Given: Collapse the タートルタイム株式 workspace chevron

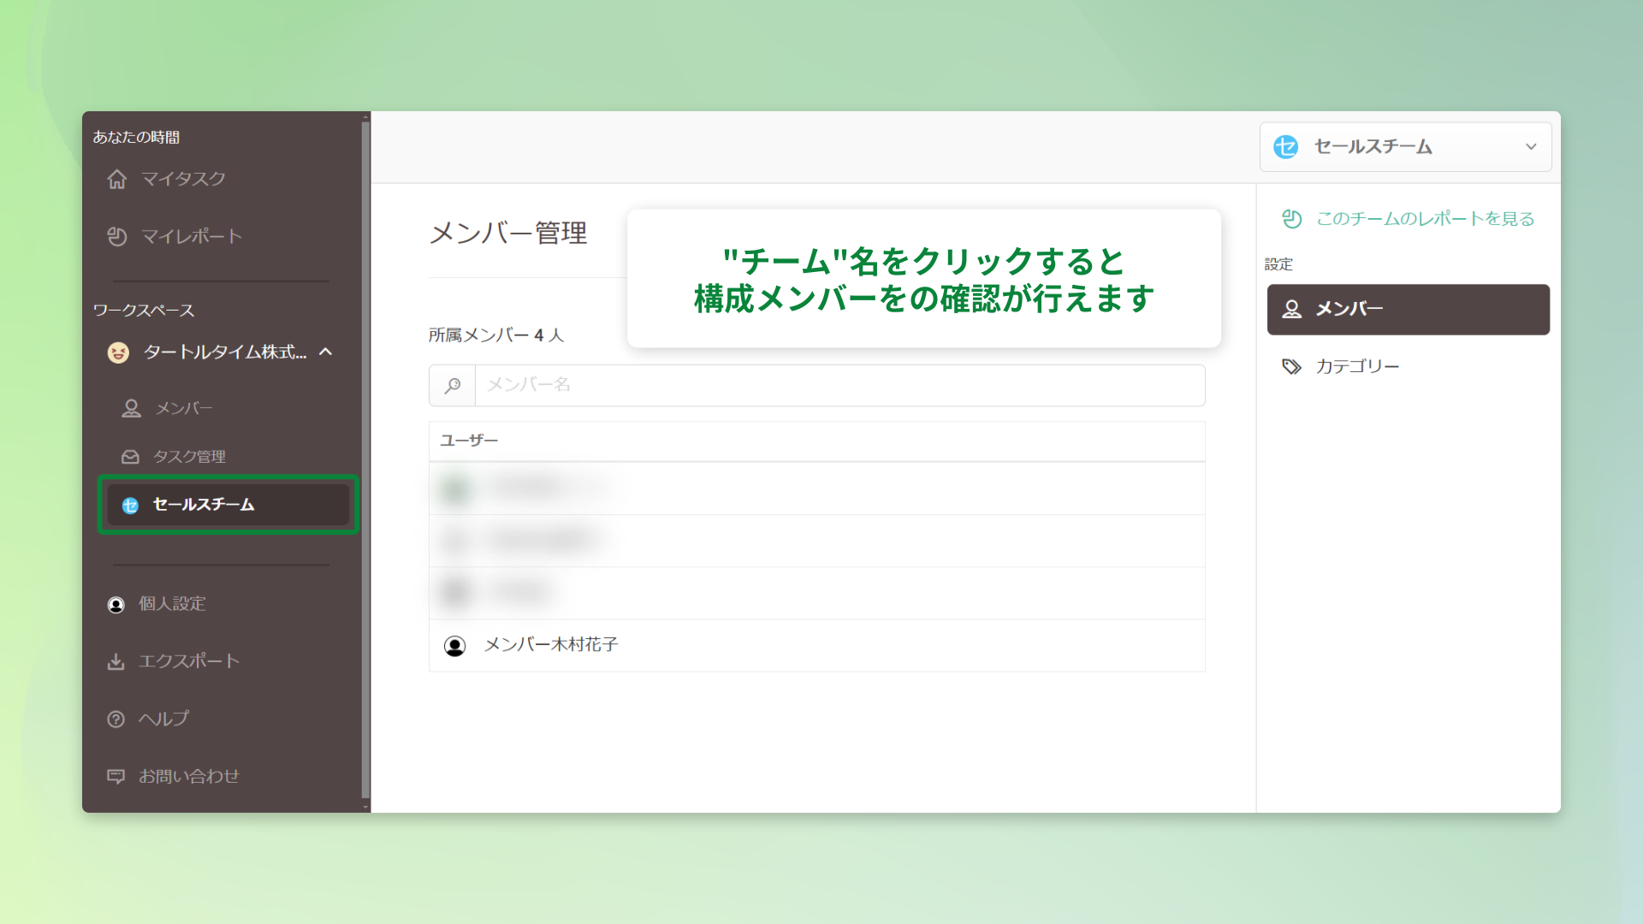Looking at the screenshot, I should 326,352.
